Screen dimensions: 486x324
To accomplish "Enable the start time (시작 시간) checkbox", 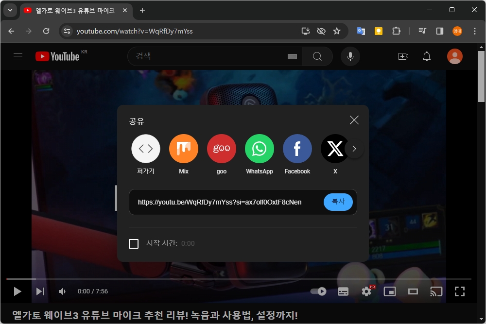I will click(x=134, y=244).
